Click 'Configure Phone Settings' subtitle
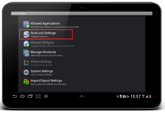Image resolution: width=165 pixels, height=113 pixels. point(42,65)
